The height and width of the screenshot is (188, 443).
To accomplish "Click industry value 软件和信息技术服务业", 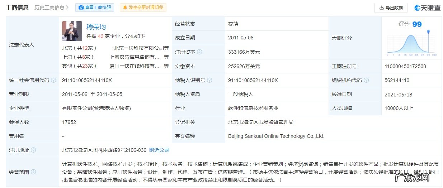I will 253,108.
